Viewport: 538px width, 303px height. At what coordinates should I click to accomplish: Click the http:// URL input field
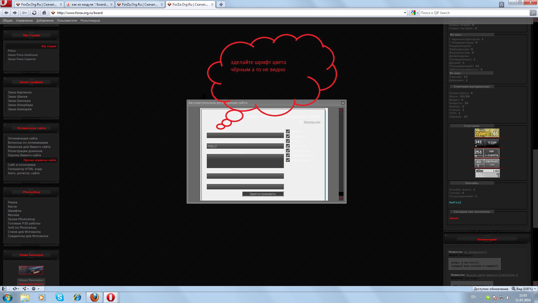(245, 146)
